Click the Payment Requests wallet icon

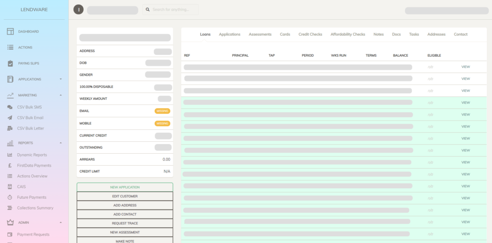(10, 234)
